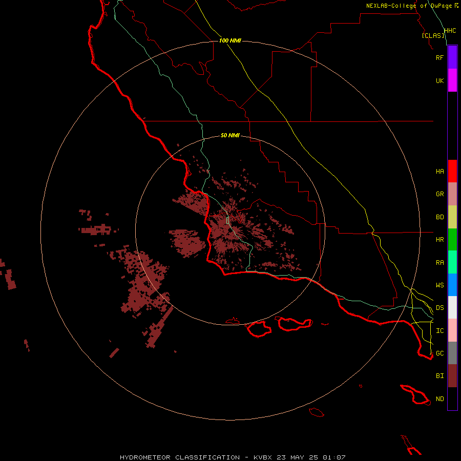Click the brown BI legend swatch
Viewport: 461px width, 461px height.
(x=452, y=376)
